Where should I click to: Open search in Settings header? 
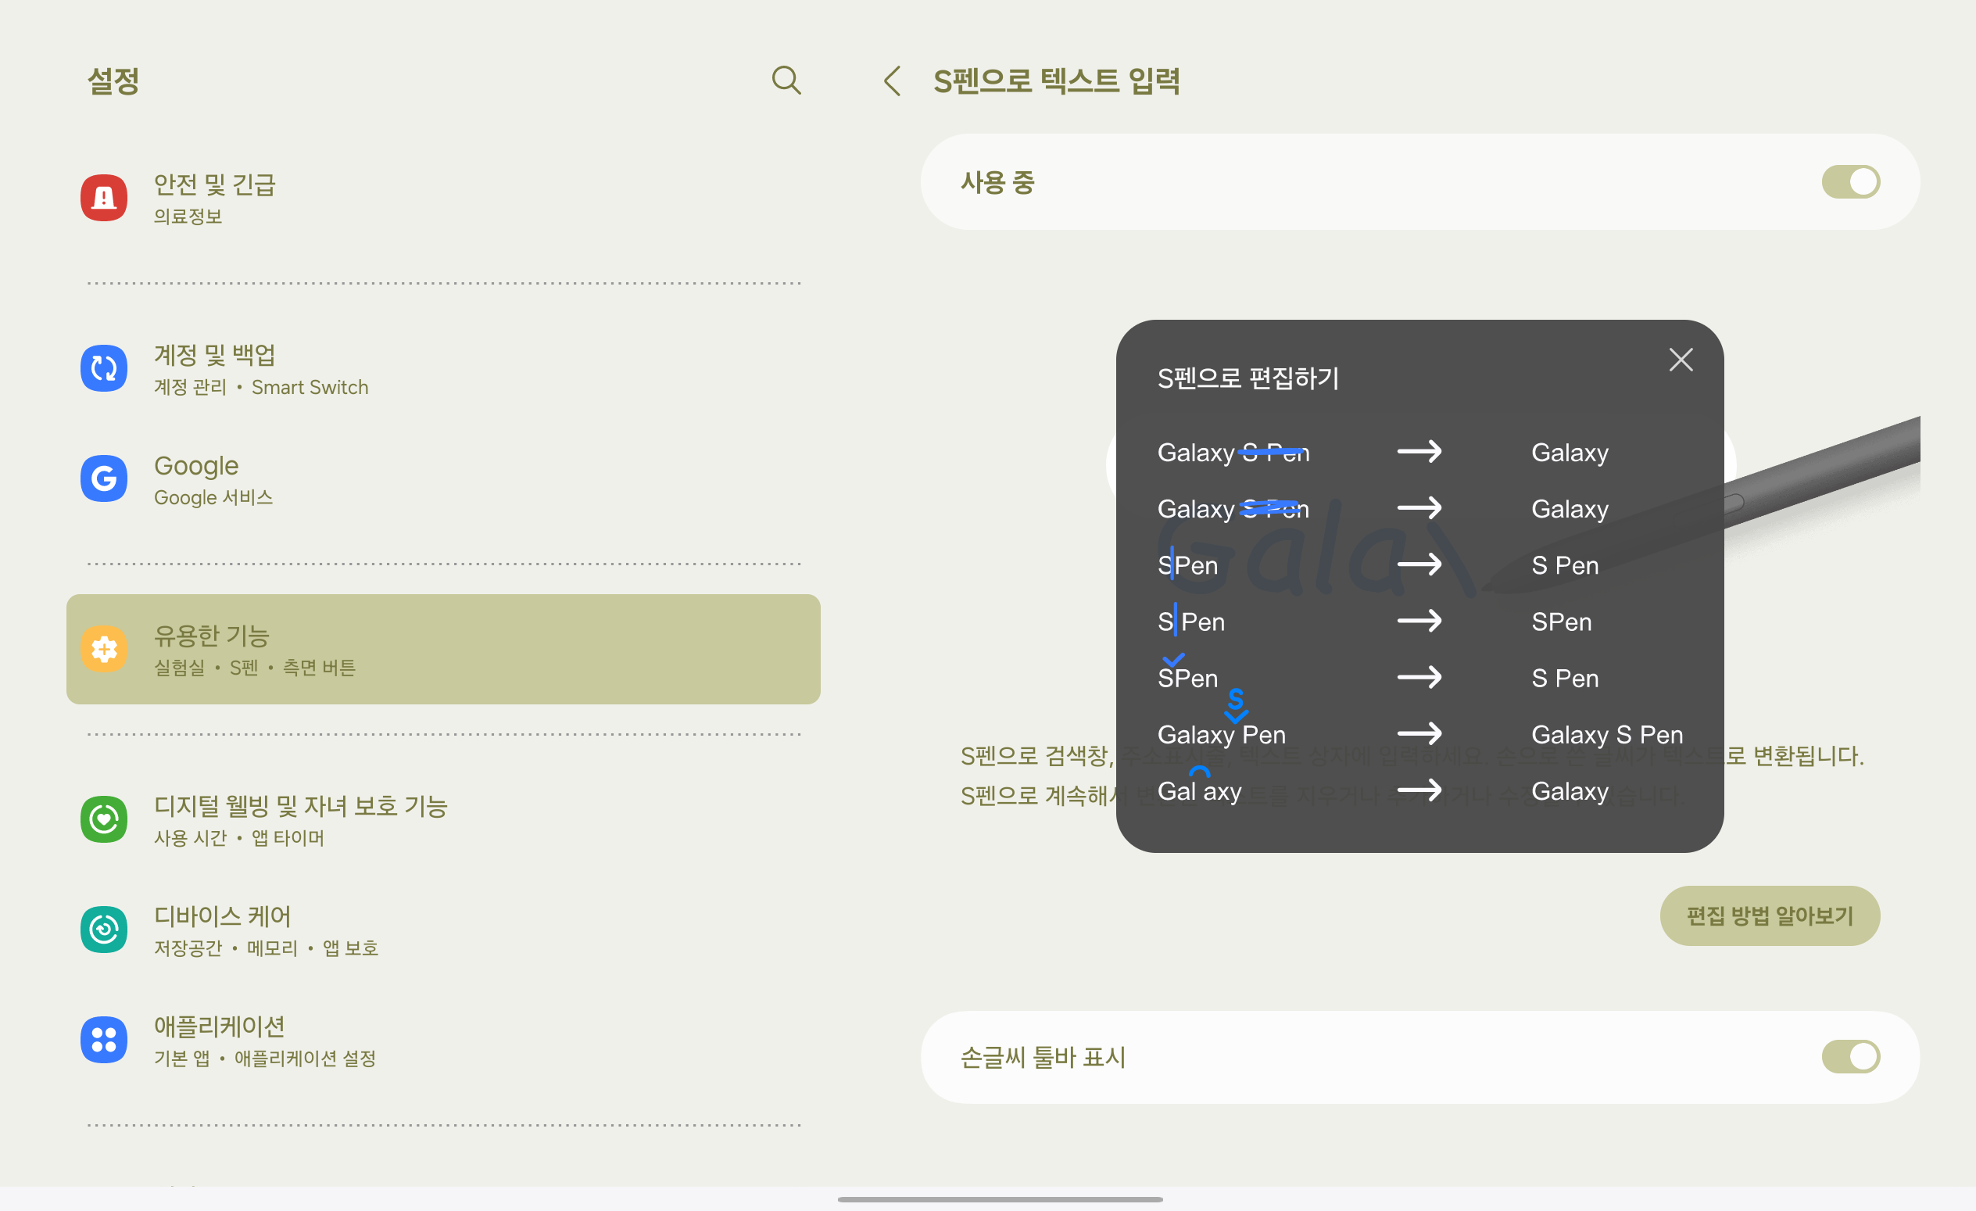786,81
